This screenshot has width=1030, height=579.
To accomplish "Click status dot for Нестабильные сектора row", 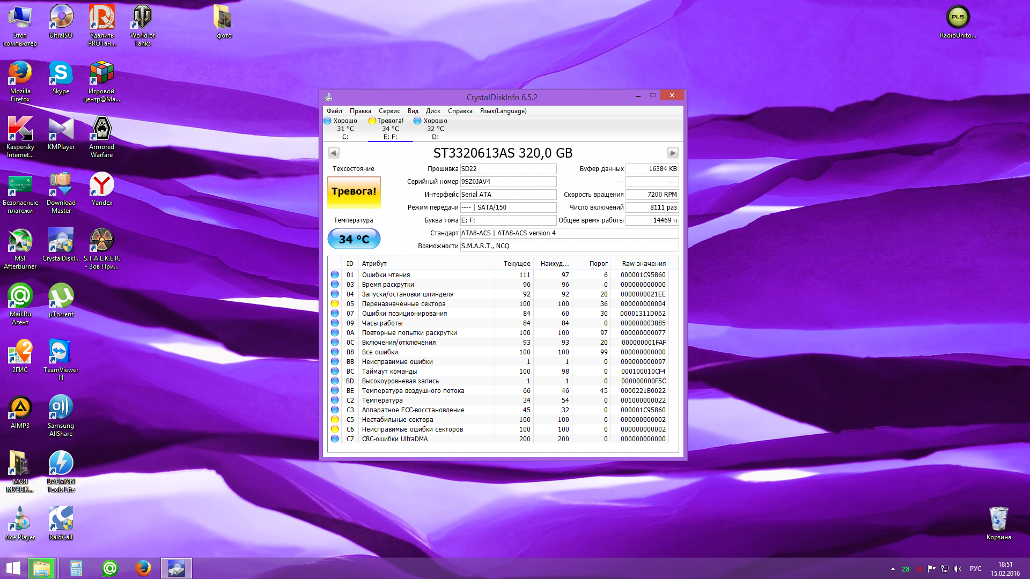I will tap(335, 420).
